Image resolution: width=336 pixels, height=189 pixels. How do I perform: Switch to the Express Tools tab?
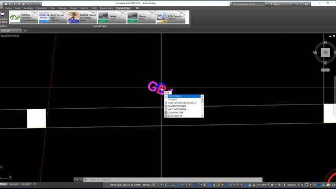[106, 8]
